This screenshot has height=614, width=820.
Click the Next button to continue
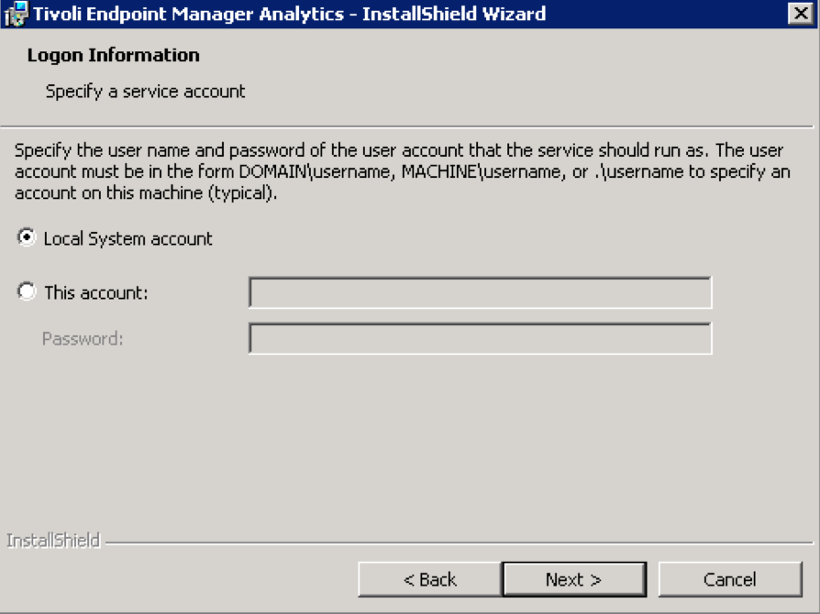573,578
